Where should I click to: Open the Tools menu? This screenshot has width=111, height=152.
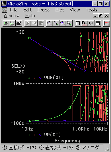pos(91,10)
